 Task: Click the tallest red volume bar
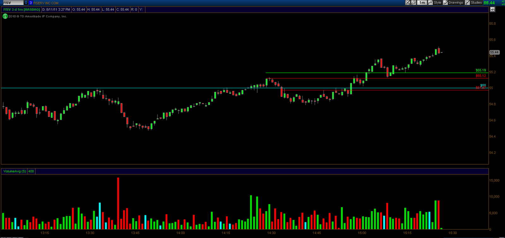118,203
